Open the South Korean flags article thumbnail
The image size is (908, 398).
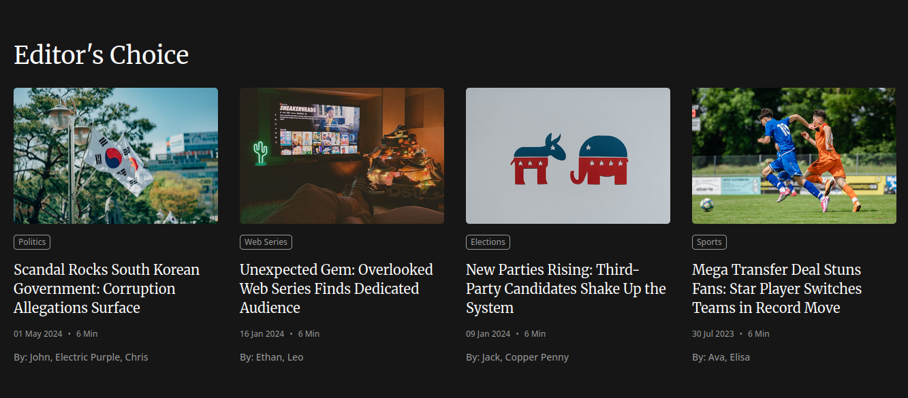pyautogui.click(x=116, y=156)
